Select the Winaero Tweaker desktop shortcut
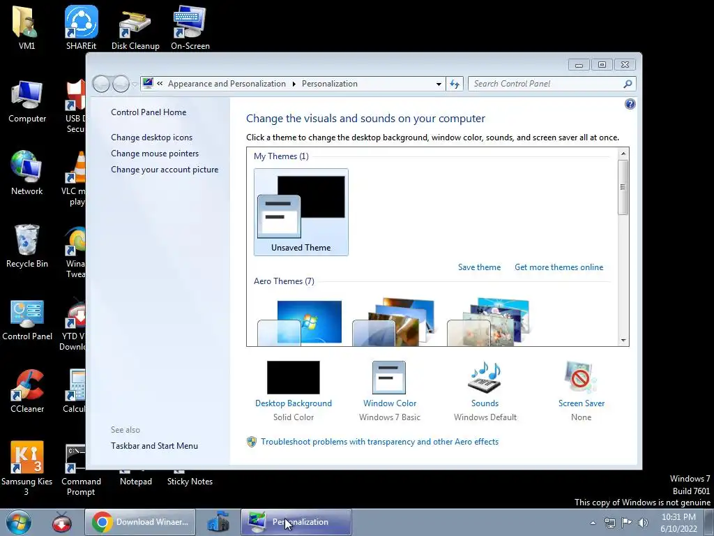The width and height of the screenshot is (714, 536). [75, 251]
